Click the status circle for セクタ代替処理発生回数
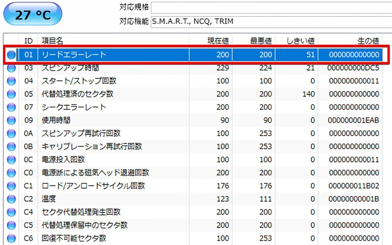 11,212
